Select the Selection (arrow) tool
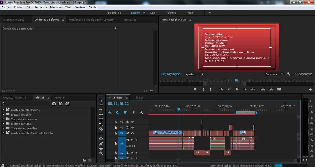 [101, 100]
